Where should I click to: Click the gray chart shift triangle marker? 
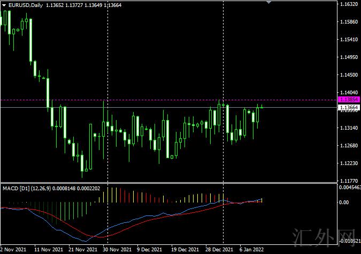[x=269, y=2]
